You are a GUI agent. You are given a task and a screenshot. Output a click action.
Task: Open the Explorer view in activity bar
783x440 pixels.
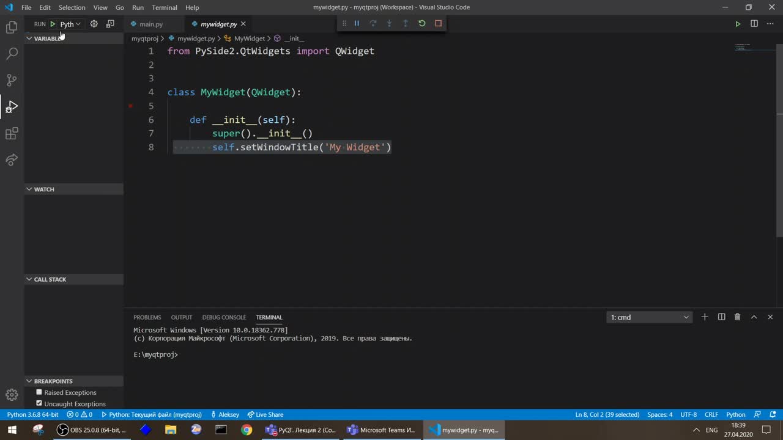click(x=12, y=27)
